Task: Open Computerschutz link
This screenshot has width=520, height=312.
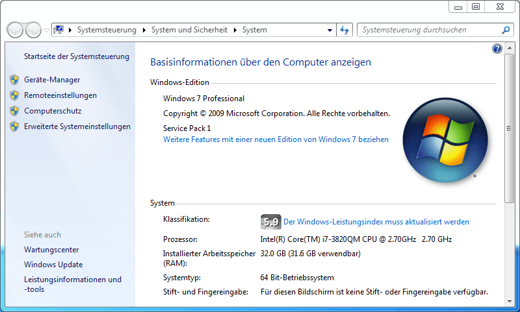Action: coord(53,111)
